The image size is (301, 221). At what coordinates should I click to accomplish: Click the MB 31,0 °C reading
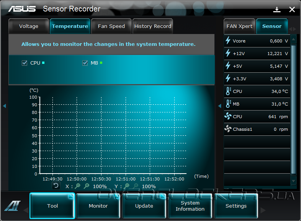point(280,104)
